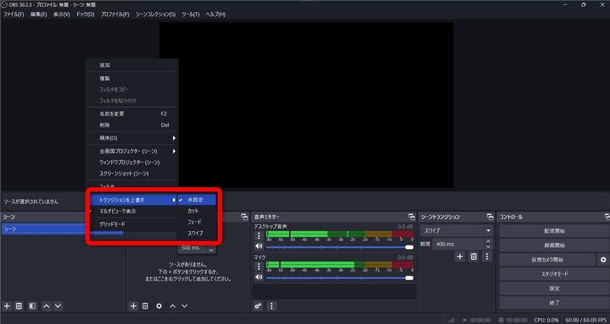Open transition properties three-dot icon
Viewport: 610px width, 324px height.
coord(487,256)
